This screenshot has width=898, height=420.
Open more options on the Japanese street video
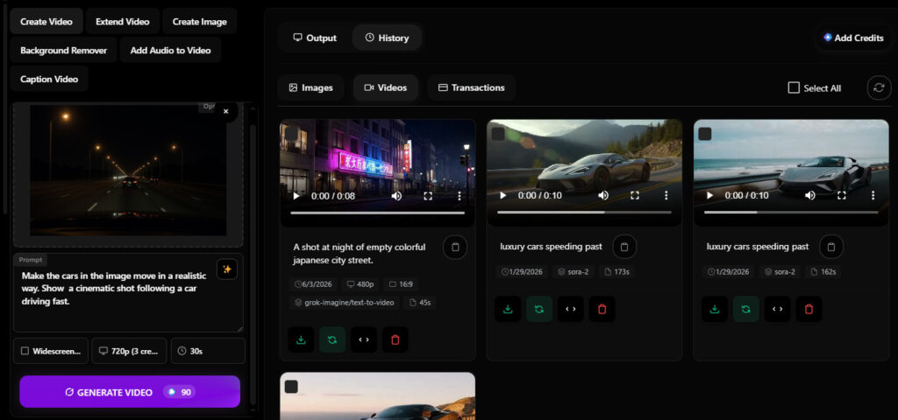click(460, 196)
